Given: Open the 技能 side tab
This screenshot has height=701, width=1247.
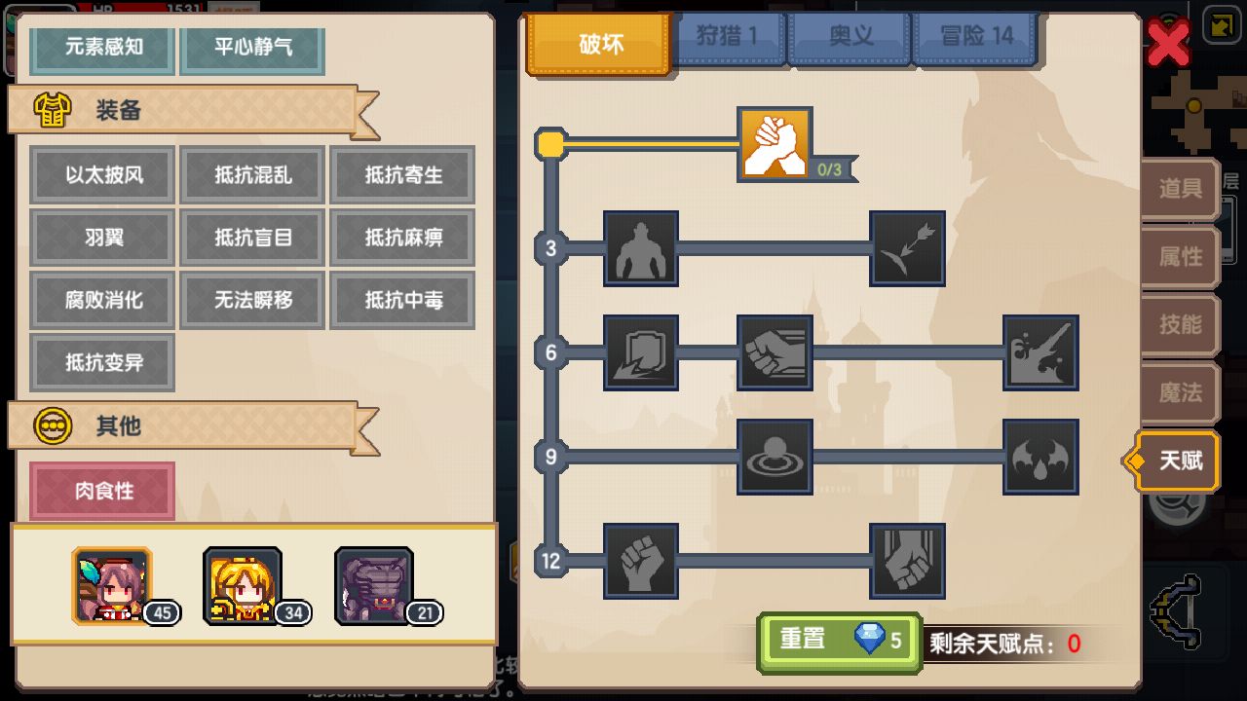Looking at the screenshot, I should (x=1180, y=325).
